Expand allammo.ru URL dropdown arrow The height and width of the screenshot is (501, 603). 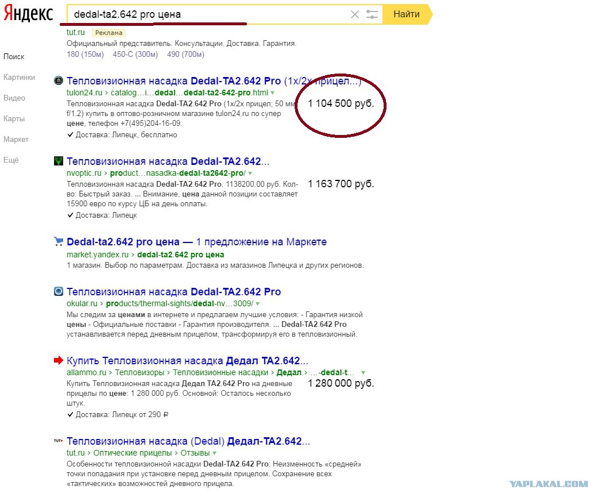[x=363, y=372]
